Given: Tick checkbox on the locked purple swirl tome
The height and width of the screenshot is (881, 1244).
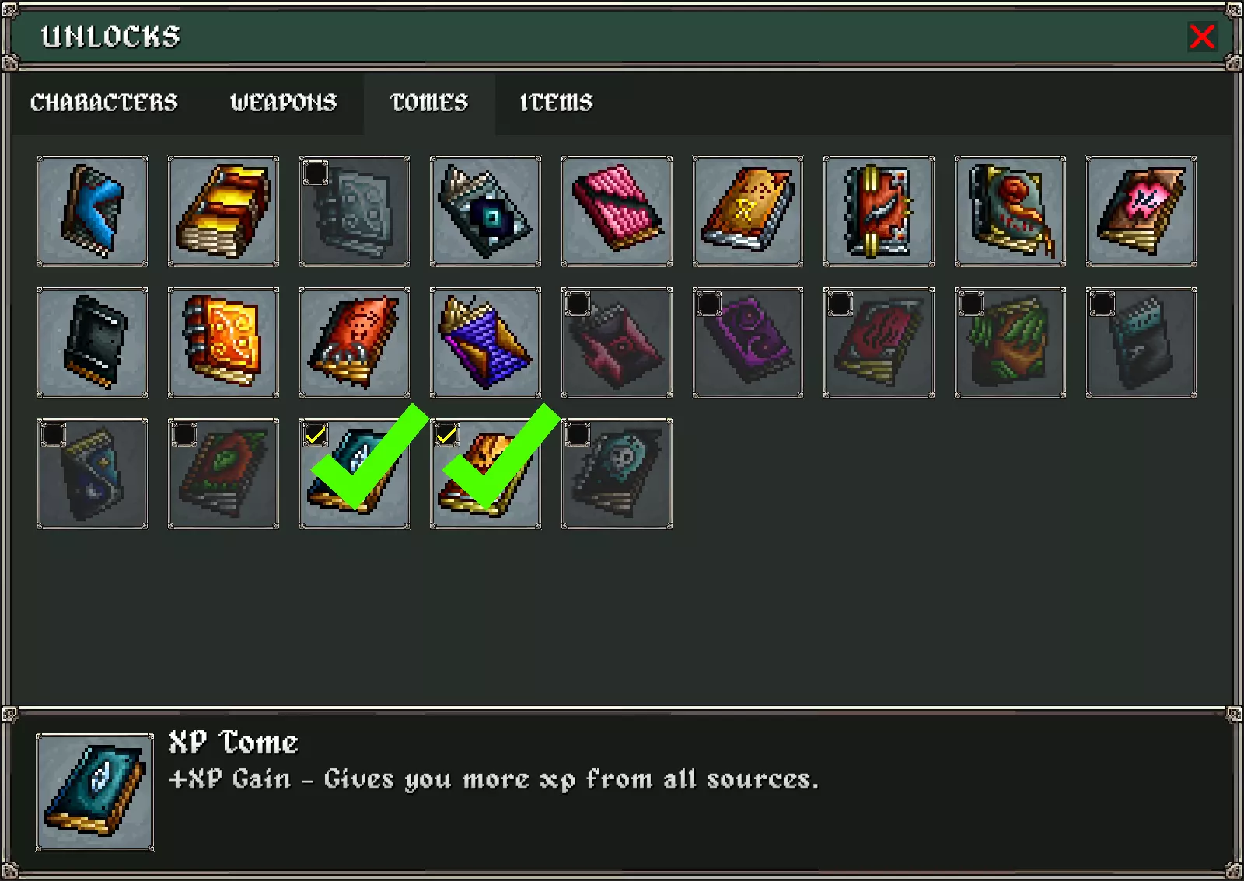Looking at the screenshot, I should coord(709,304).
